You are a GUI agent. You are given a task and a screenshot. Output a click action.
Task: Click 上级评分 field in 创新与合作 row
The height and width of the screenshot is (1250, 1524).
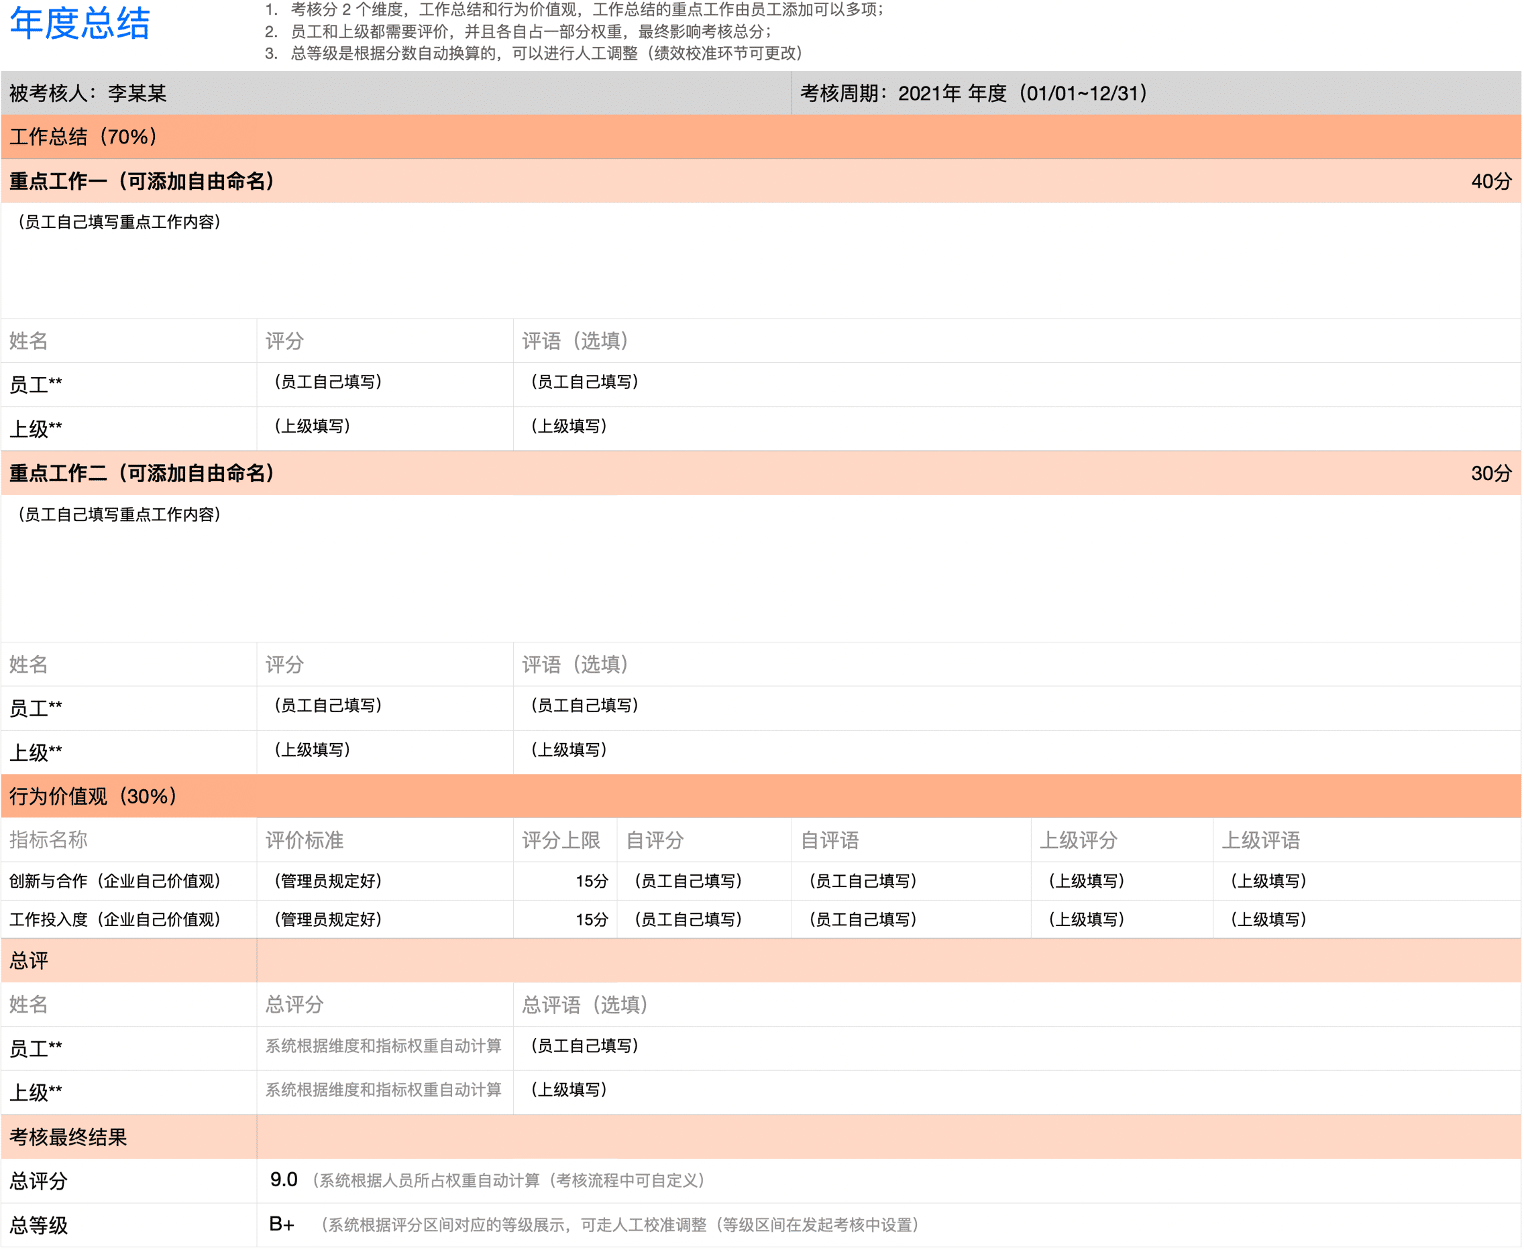click(1122, 880)
